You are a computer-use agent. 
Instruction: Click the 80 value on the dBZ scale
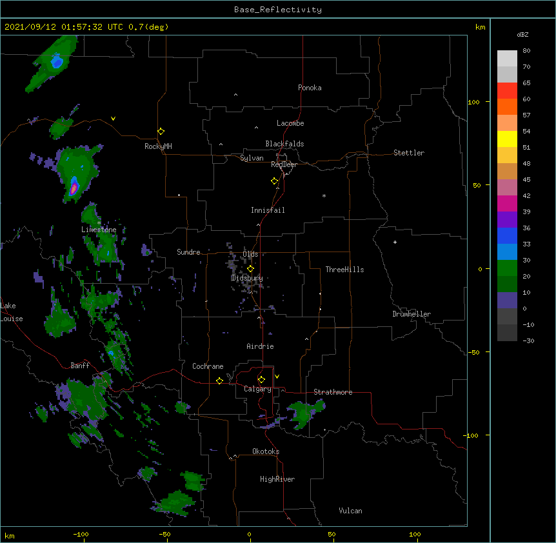[x=526, y=51]
